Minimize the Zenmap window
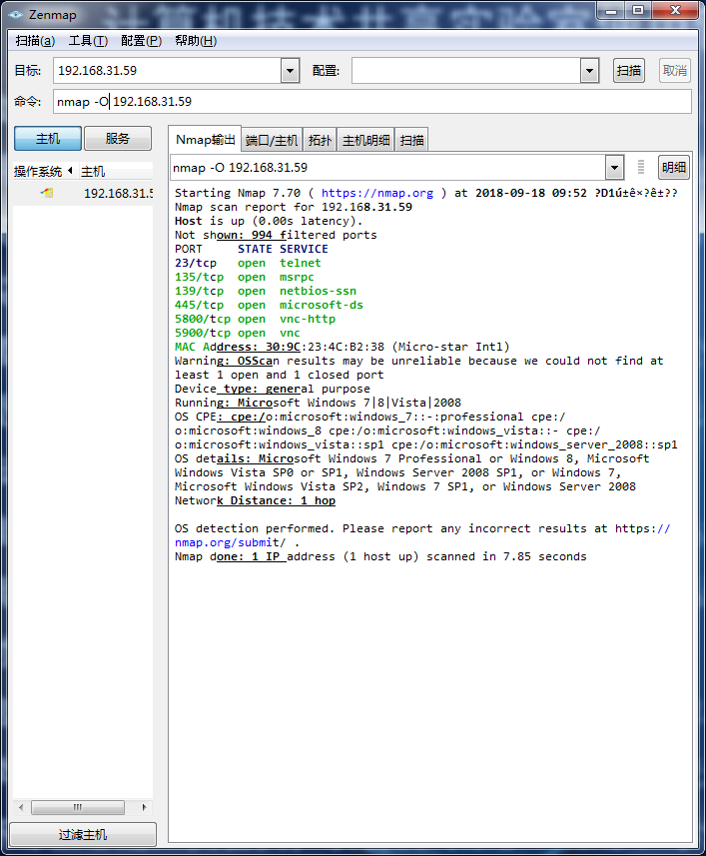The image size is (706, 856). (x=611, y=10)
